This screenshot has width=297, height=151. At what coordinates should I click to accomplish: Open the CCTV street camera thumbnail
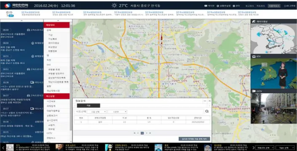coord(274,108)
